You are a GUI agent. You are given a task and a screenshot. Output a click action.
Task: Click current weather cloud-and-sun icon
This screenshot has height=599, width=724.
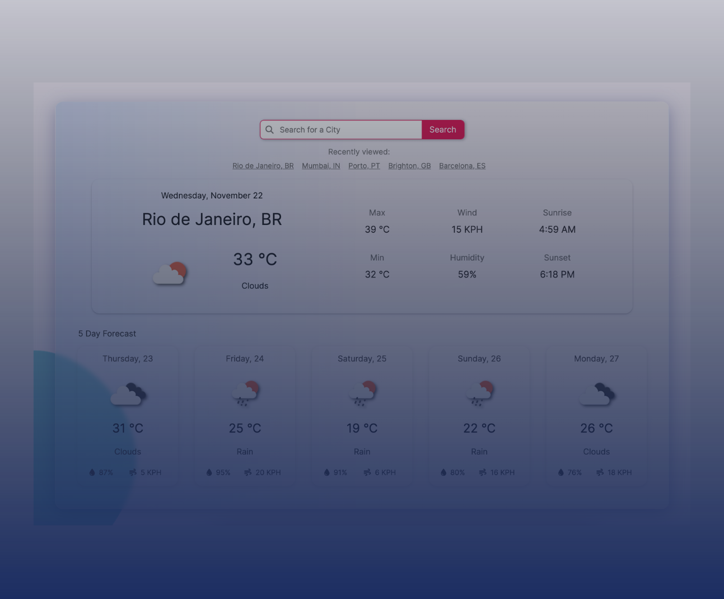[x=170, y=273]
